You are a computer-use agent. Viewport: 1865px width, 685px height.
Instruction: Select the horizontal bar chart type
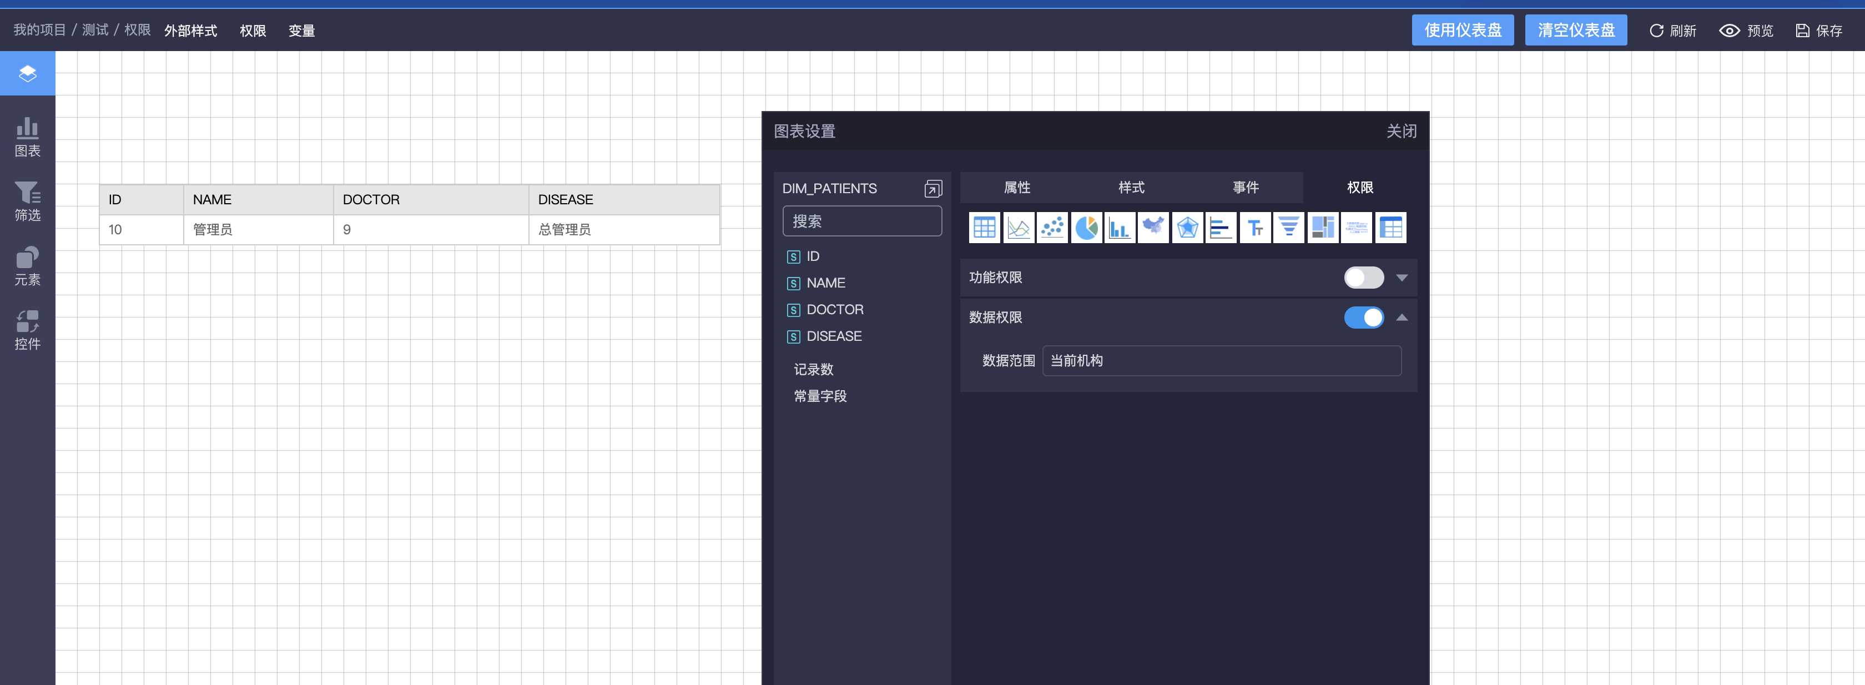point(1221,228)
